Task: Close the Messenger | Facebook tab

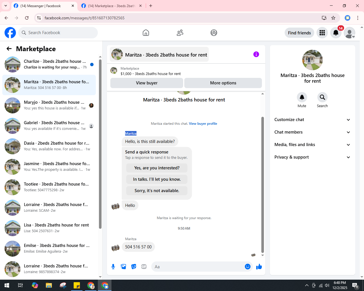Action: [x=73, y=6]
